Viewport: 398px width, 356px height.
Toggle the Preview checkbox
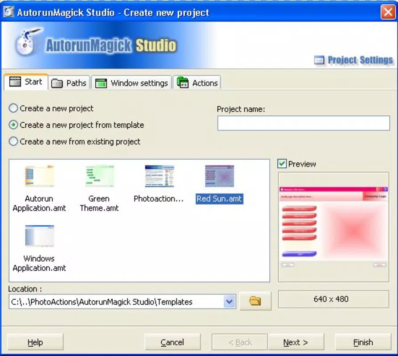(x=282, y=164)
